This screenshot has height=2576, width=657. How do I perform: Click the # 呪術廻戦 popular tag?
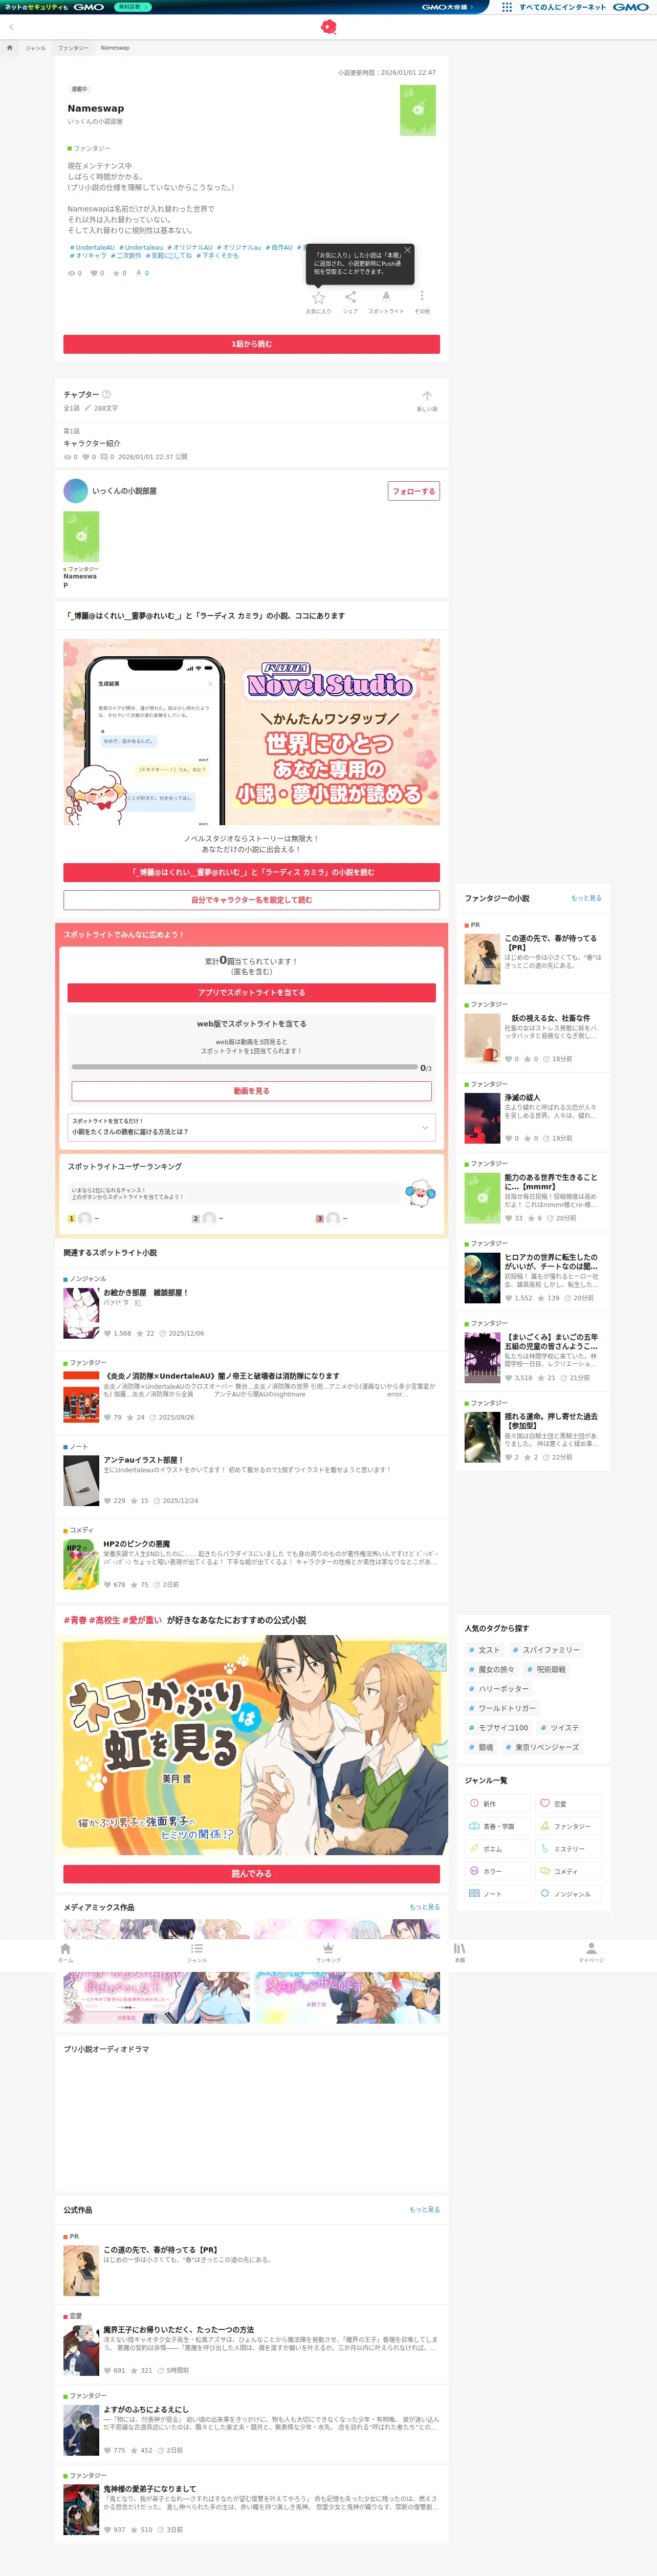(547, 1669)
